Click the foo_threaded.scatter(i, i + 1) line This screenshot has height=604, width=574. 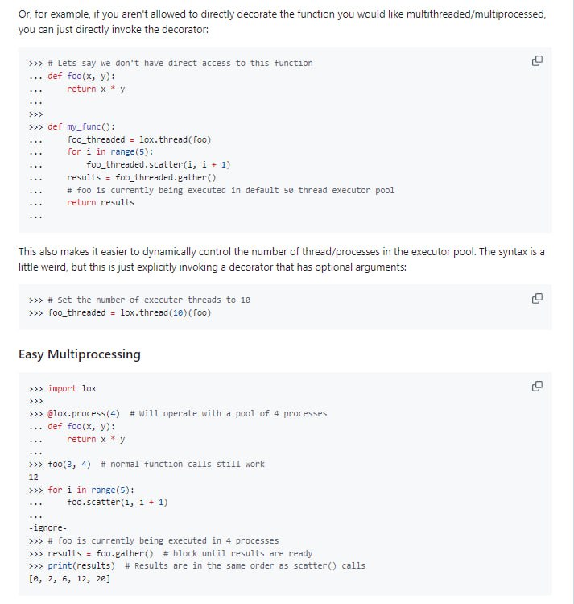point(158,164)
